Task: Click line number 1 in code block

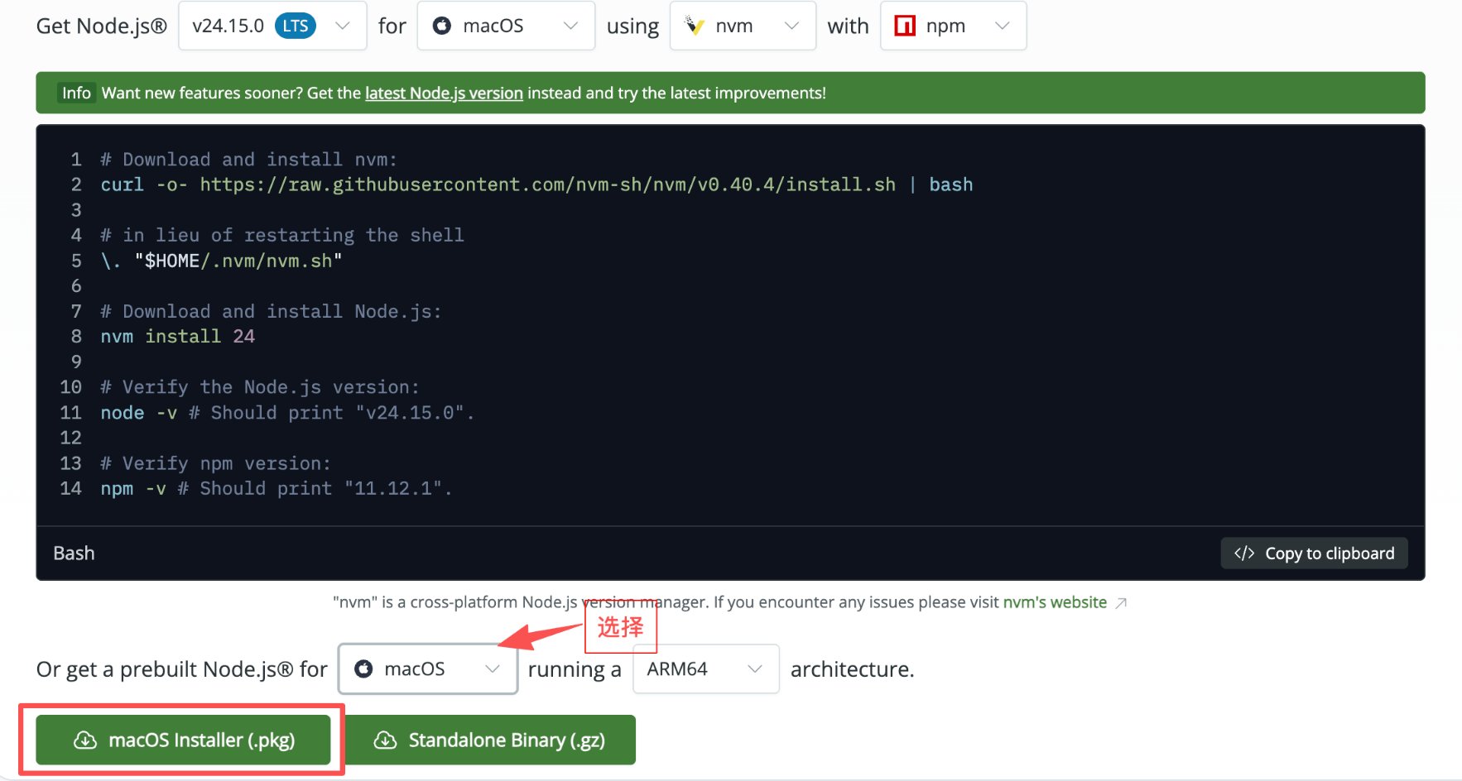Action: click(76, 159)
